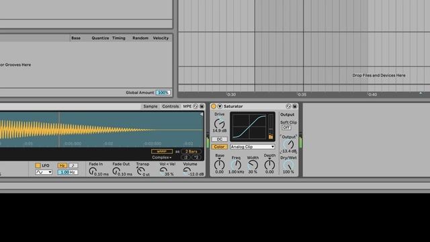Click the Saturator output level meter icon
430x242 pixels.
[x=271, y=136]
